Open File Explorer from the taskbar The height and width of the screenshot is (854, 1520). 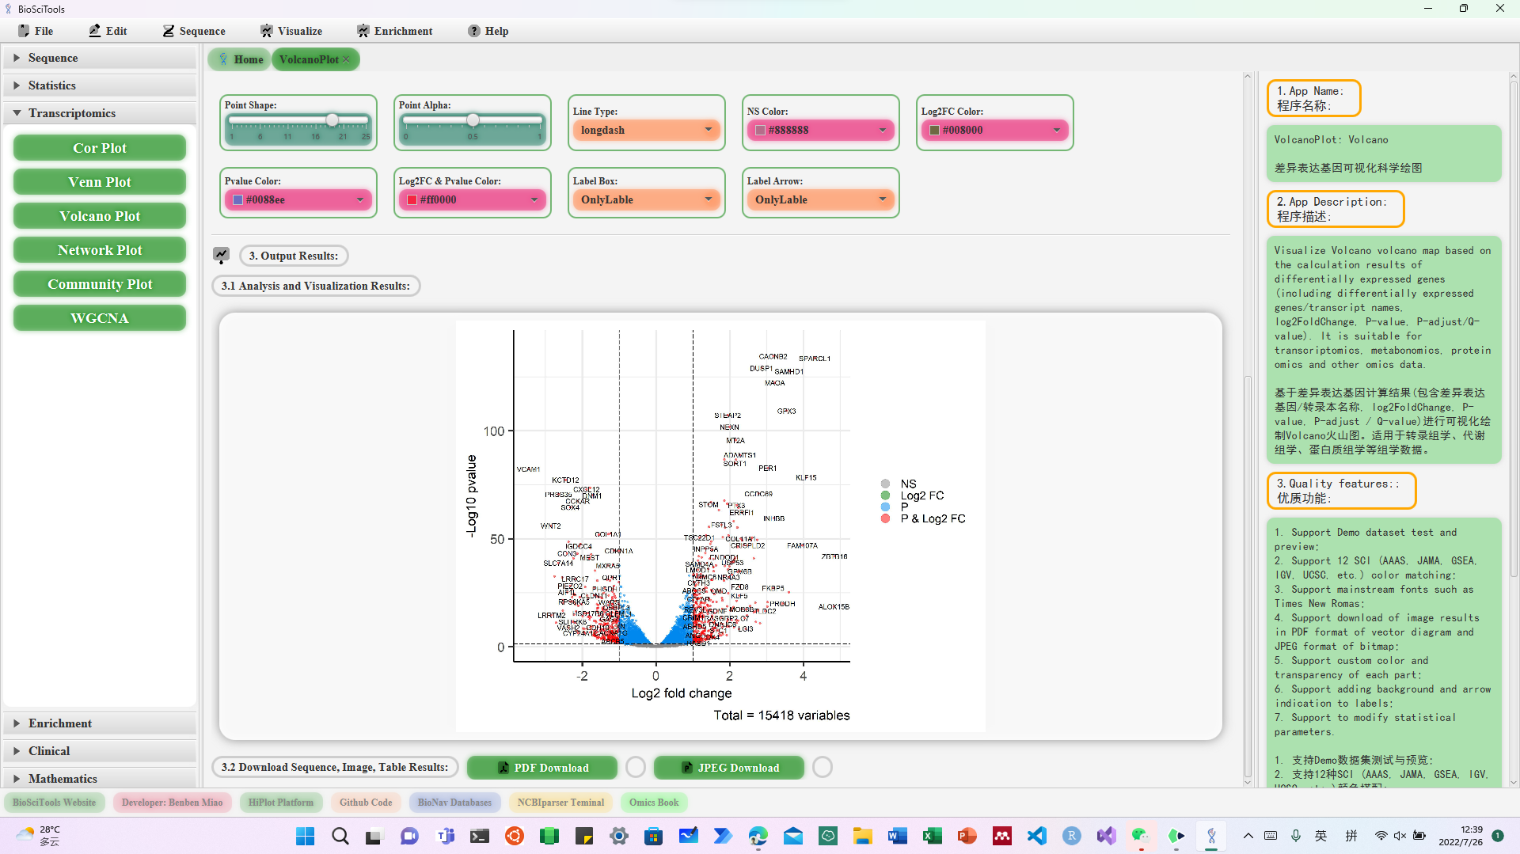(862, 836)
